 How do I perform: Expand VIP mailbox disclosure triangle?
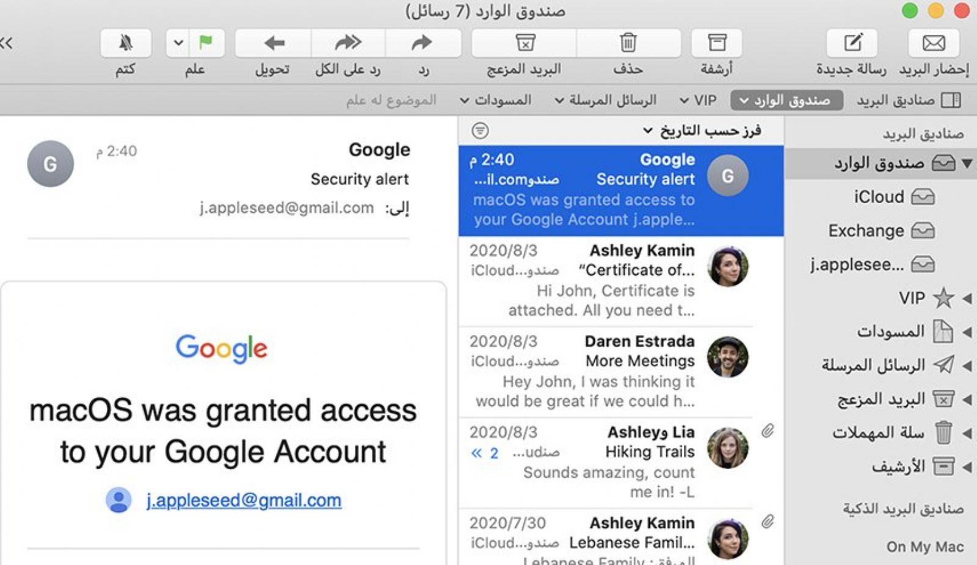(967, 298)
